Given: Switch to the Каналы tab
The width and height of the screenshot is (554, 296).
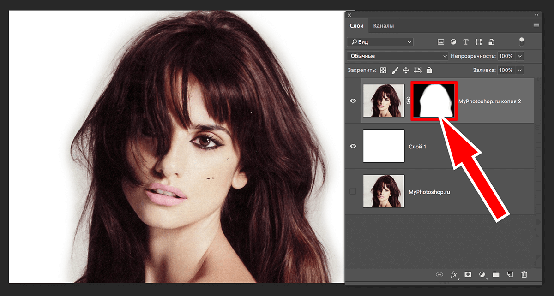Looking at the screenshot, I should pyautogui.click(x=384, y=26).
